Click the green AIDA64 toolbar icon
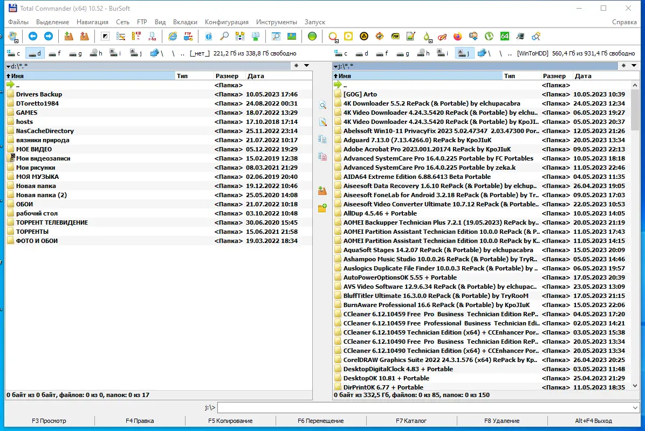The height and width of the screenshot is (431, 645). tap(505, 36)
